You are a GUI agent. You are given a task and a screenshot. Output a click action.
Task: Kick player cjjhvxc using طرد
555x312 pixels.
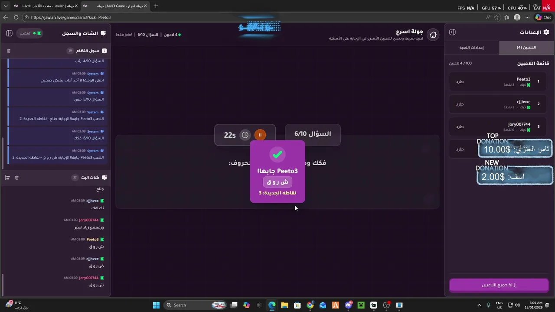click(460, 104)
